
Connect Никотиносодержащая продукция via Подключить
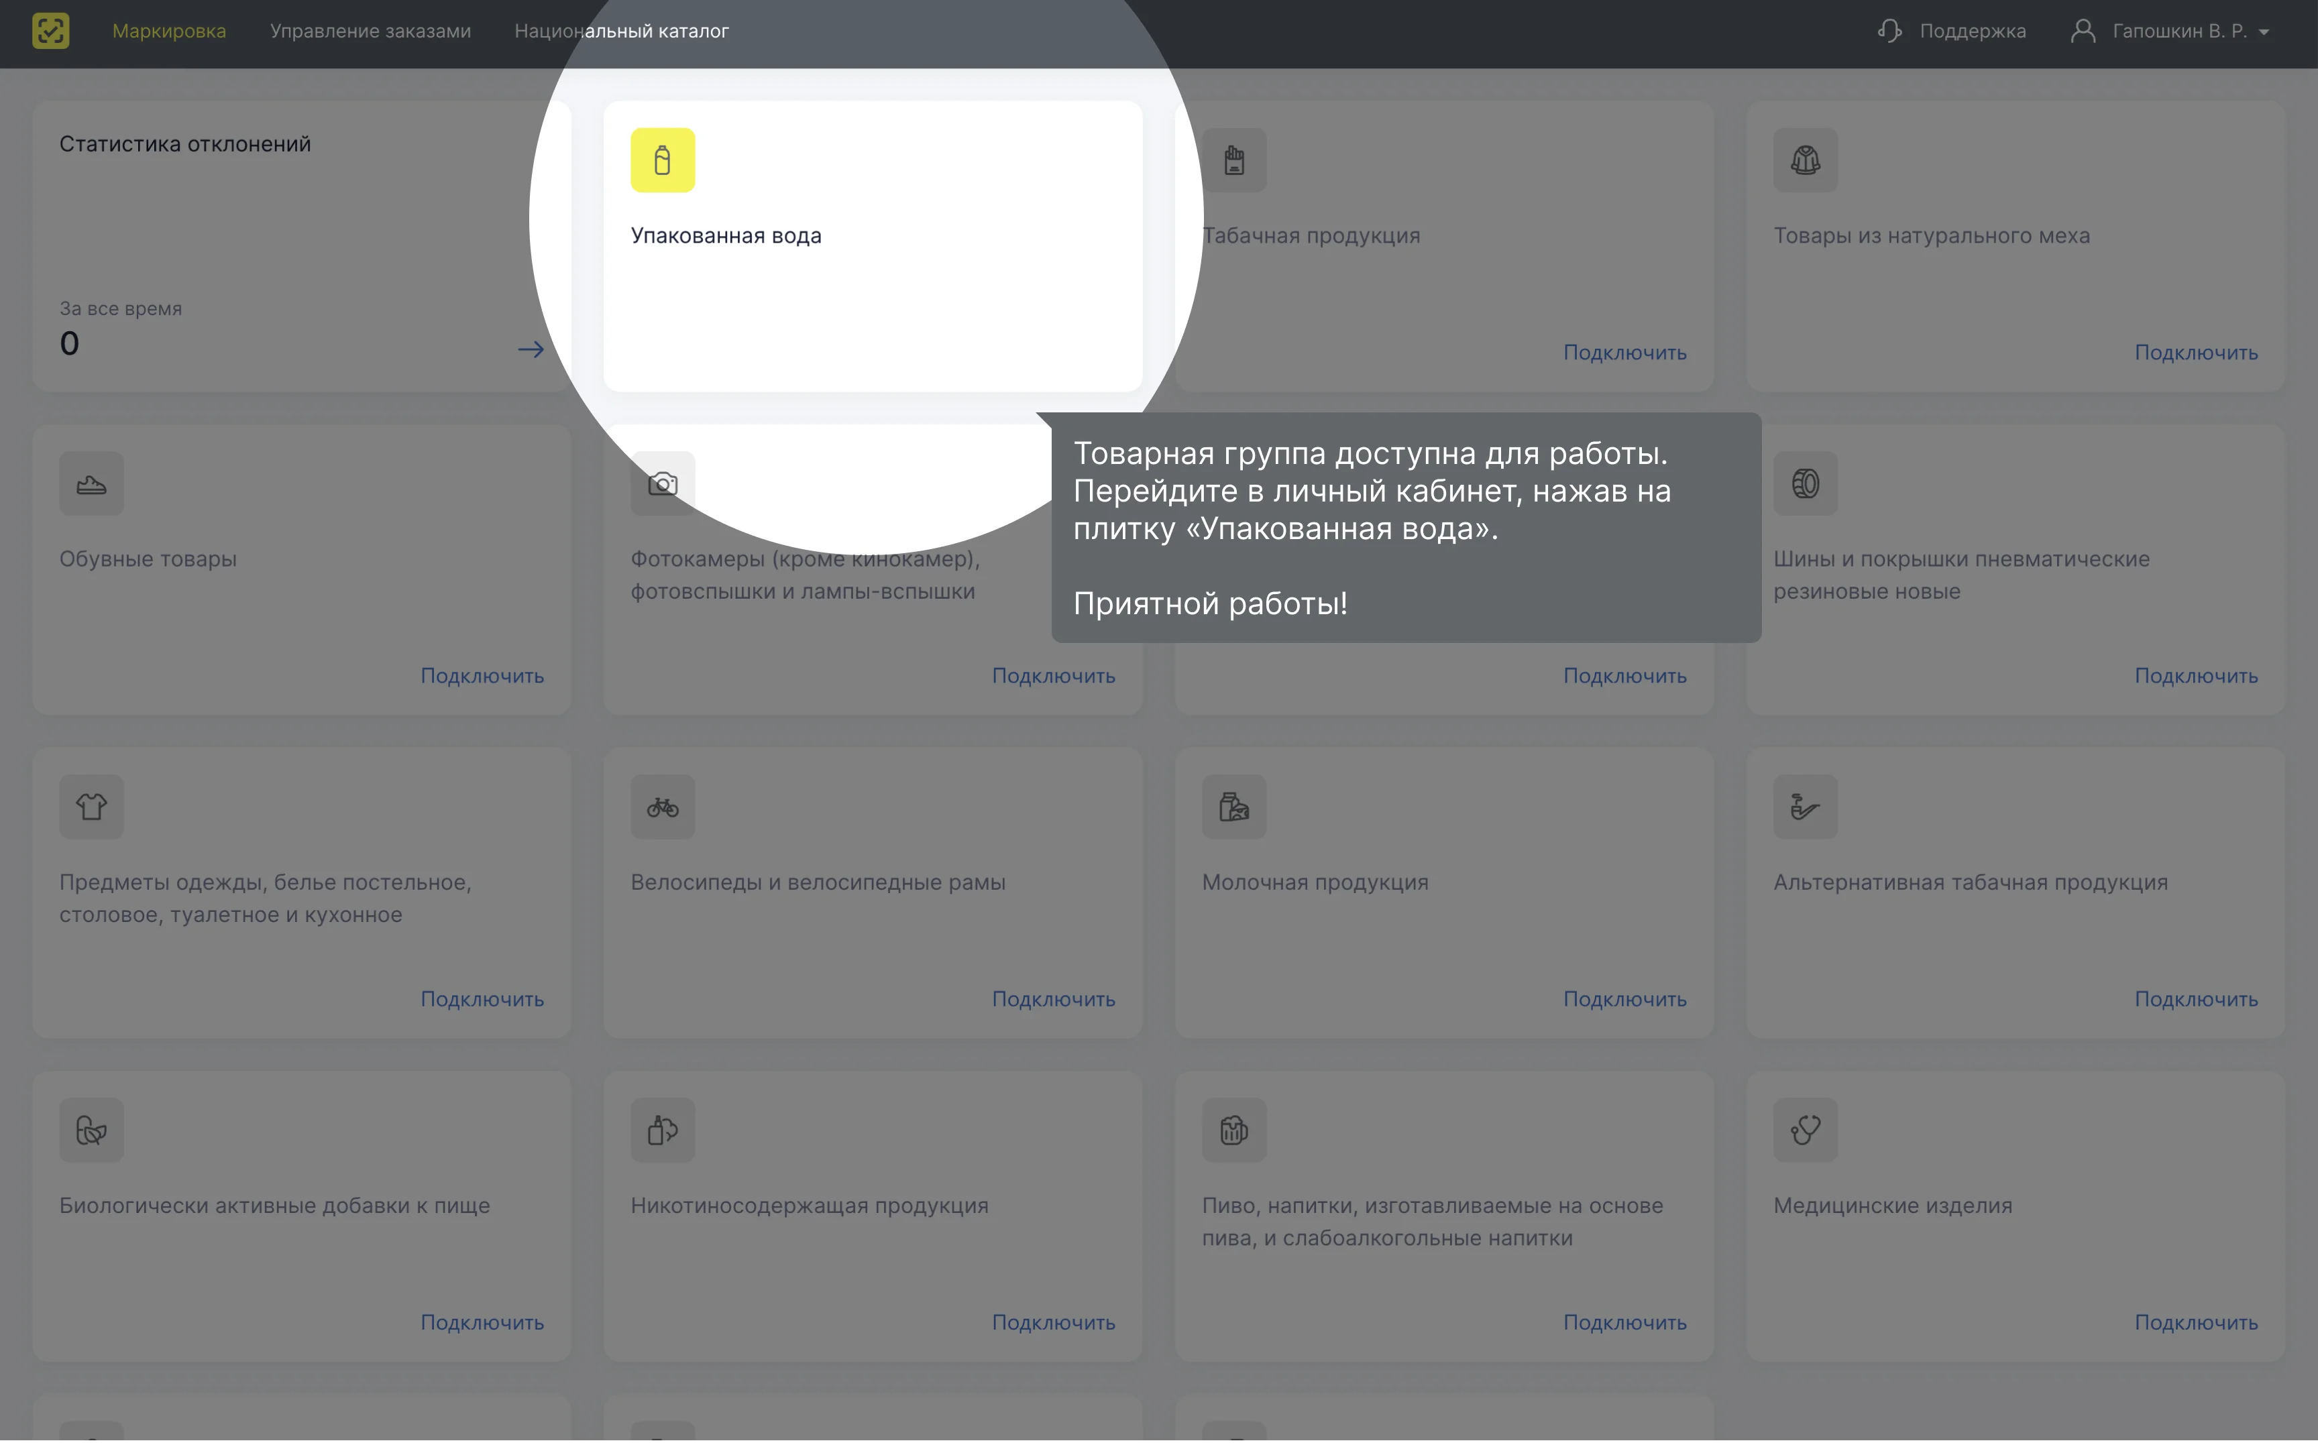tap(1054, 1322)
